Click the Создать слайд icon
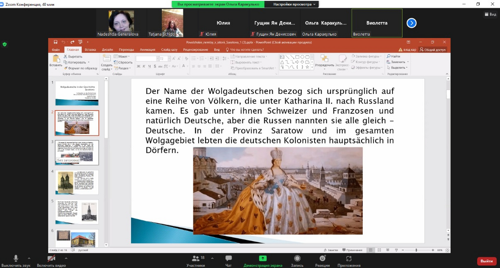This screenshot has height=268, width=500. tap(107, 59)
